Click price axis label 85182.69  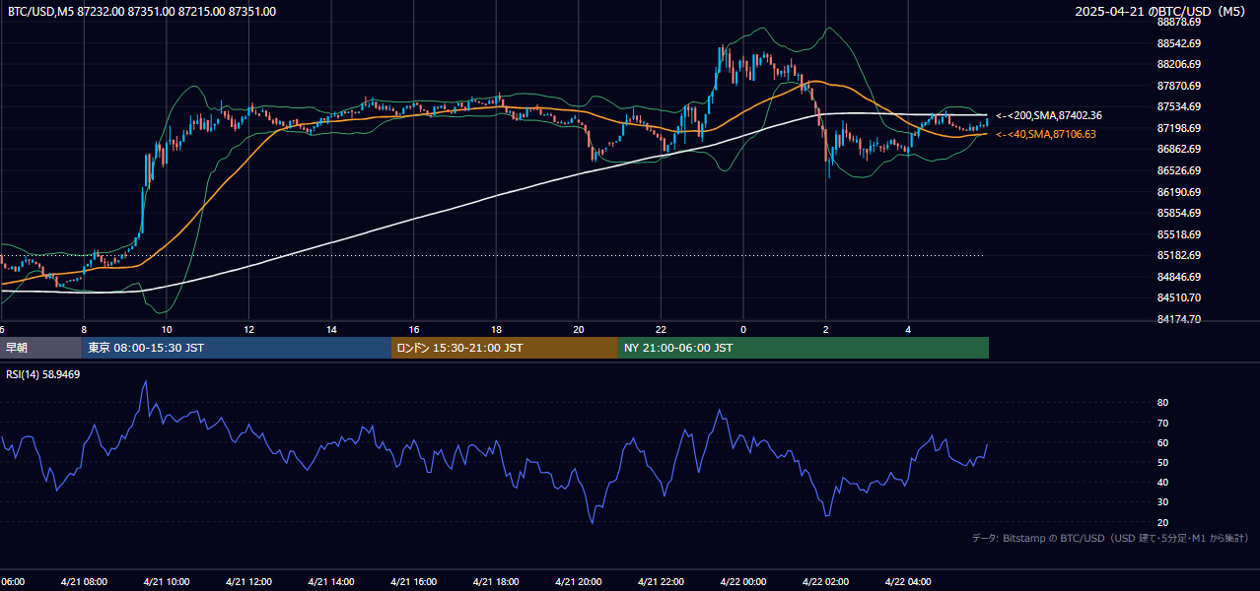coord(1179,255)
